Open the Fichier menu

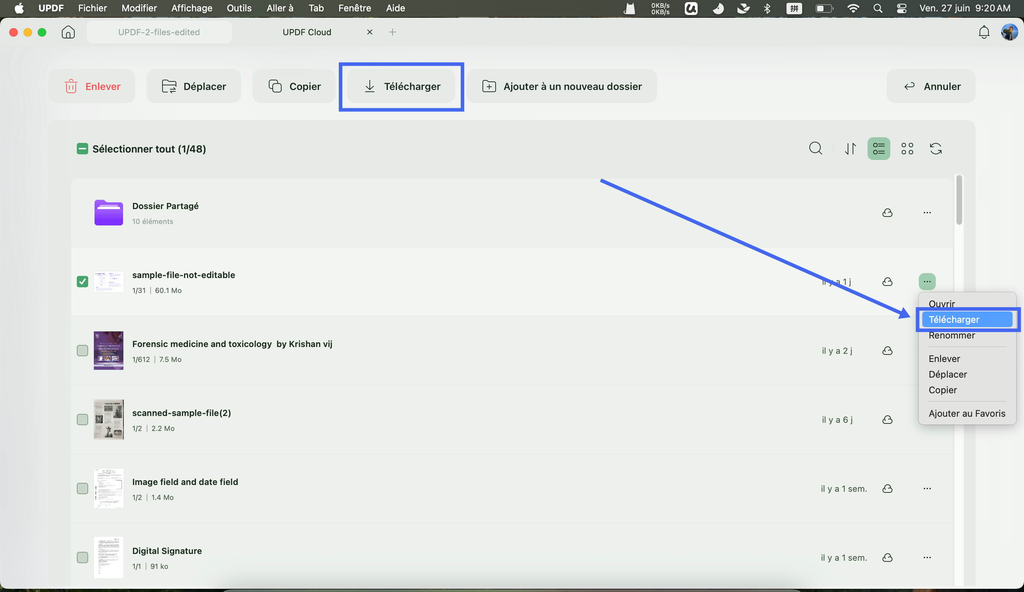pyautogui.click(x=92, y=8)
